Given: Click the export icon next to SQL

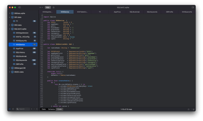Looking at the screenshot, I should click(x=54, y=7).
